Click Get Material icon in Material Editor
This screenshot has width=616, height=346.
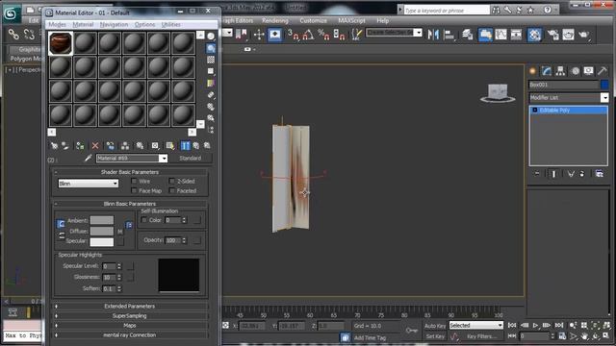coord(54,146)
